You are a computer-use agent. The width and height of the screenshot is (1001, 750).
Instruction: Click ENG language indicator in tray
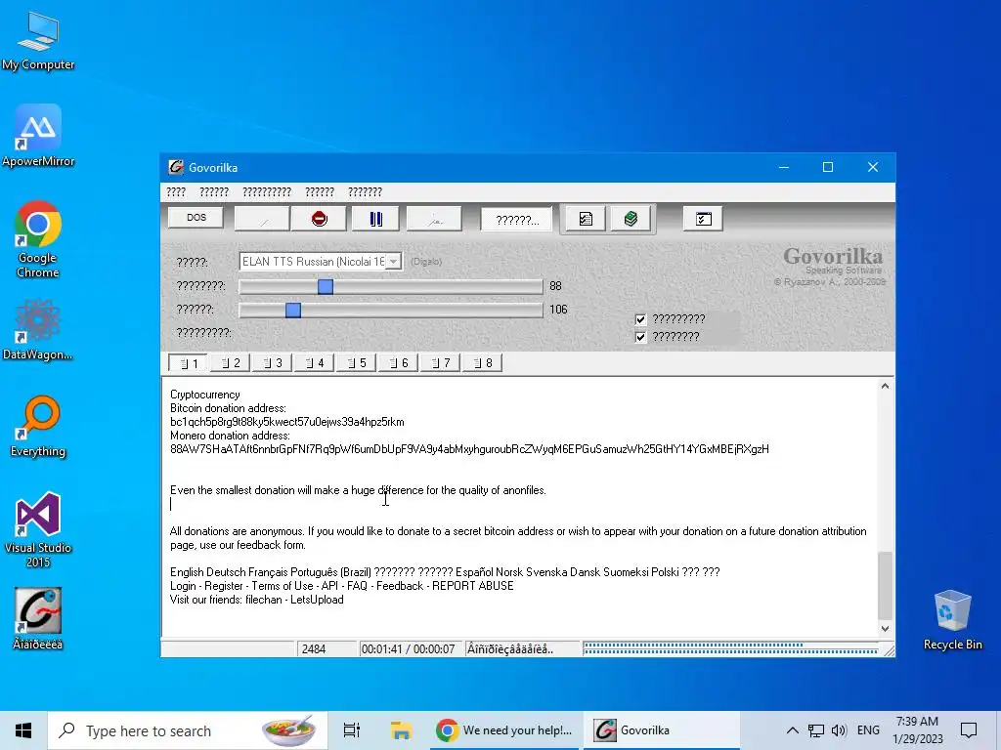point(868,730)
